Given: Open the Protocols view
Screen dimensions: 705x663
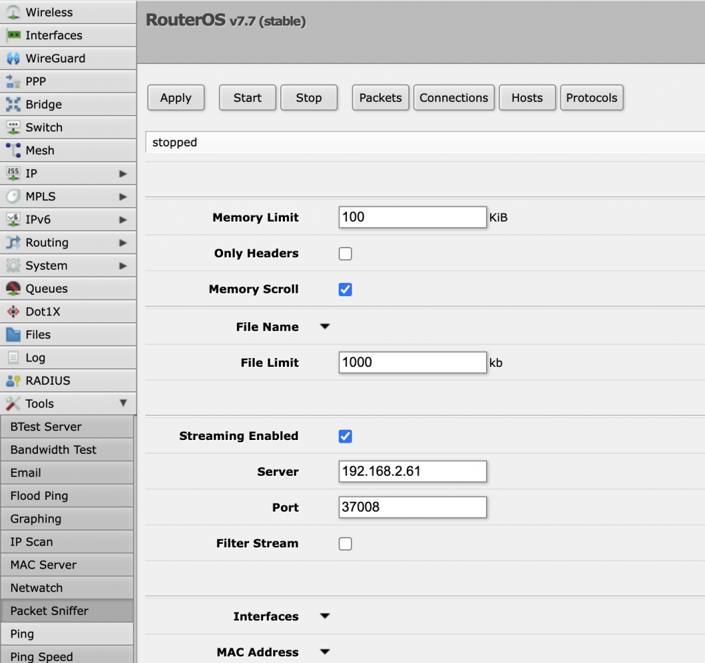Looking at the screenshot, I should pyautogui.click(x=591, y=98).
